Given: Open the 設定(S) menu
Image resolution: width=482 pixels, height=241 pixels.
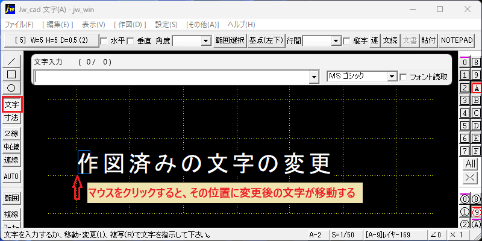Looking at the screenshot, I should [x=166, y=25].
